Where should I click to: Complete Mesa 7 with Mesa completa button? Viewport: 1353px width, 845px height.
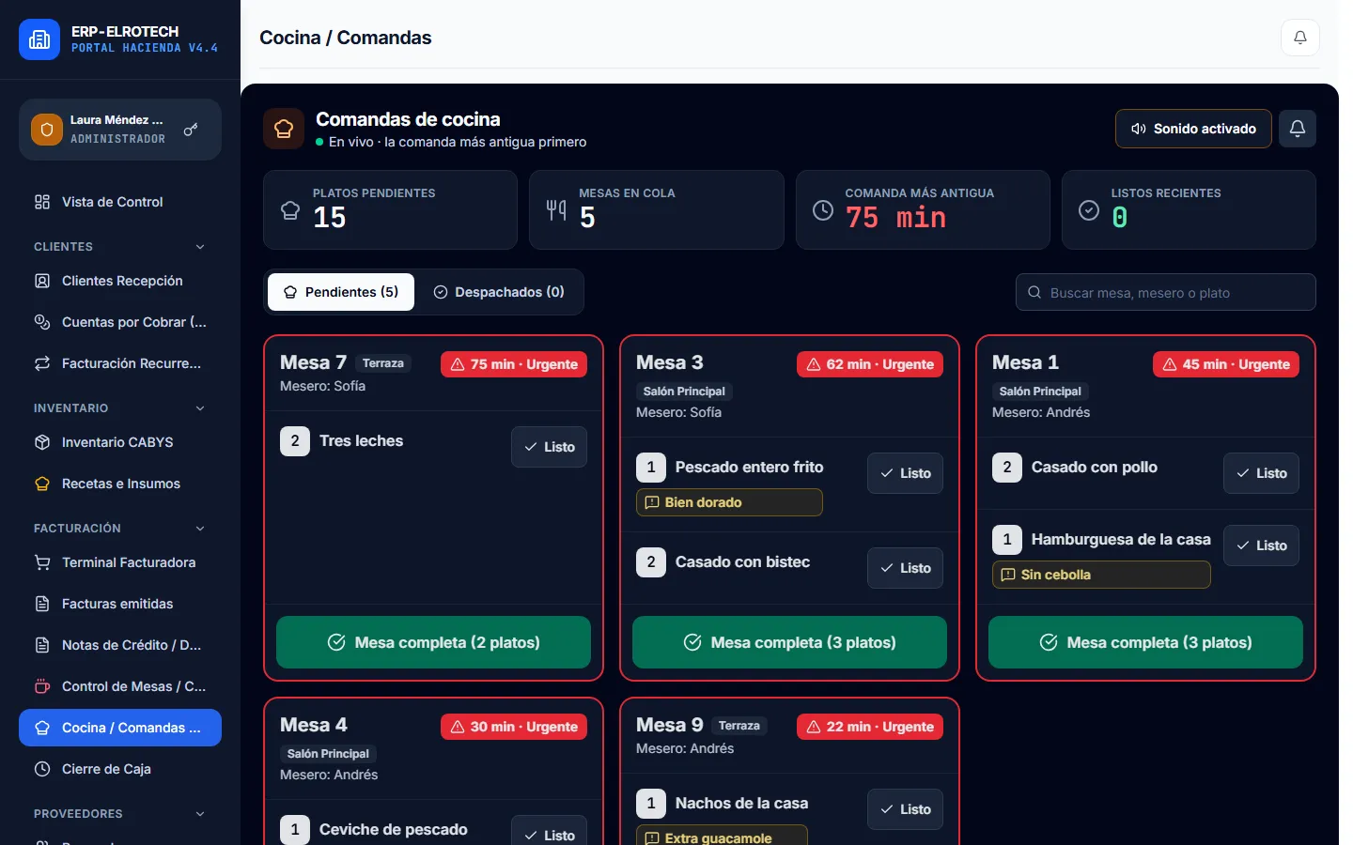433,642
